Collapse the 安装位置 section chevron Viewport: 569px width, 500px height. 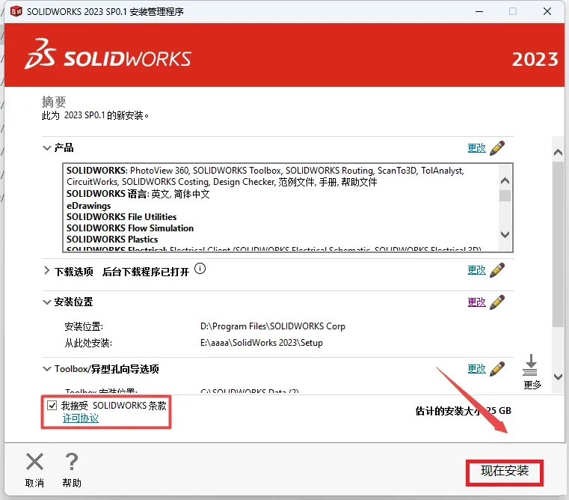[x=47, y=302]
